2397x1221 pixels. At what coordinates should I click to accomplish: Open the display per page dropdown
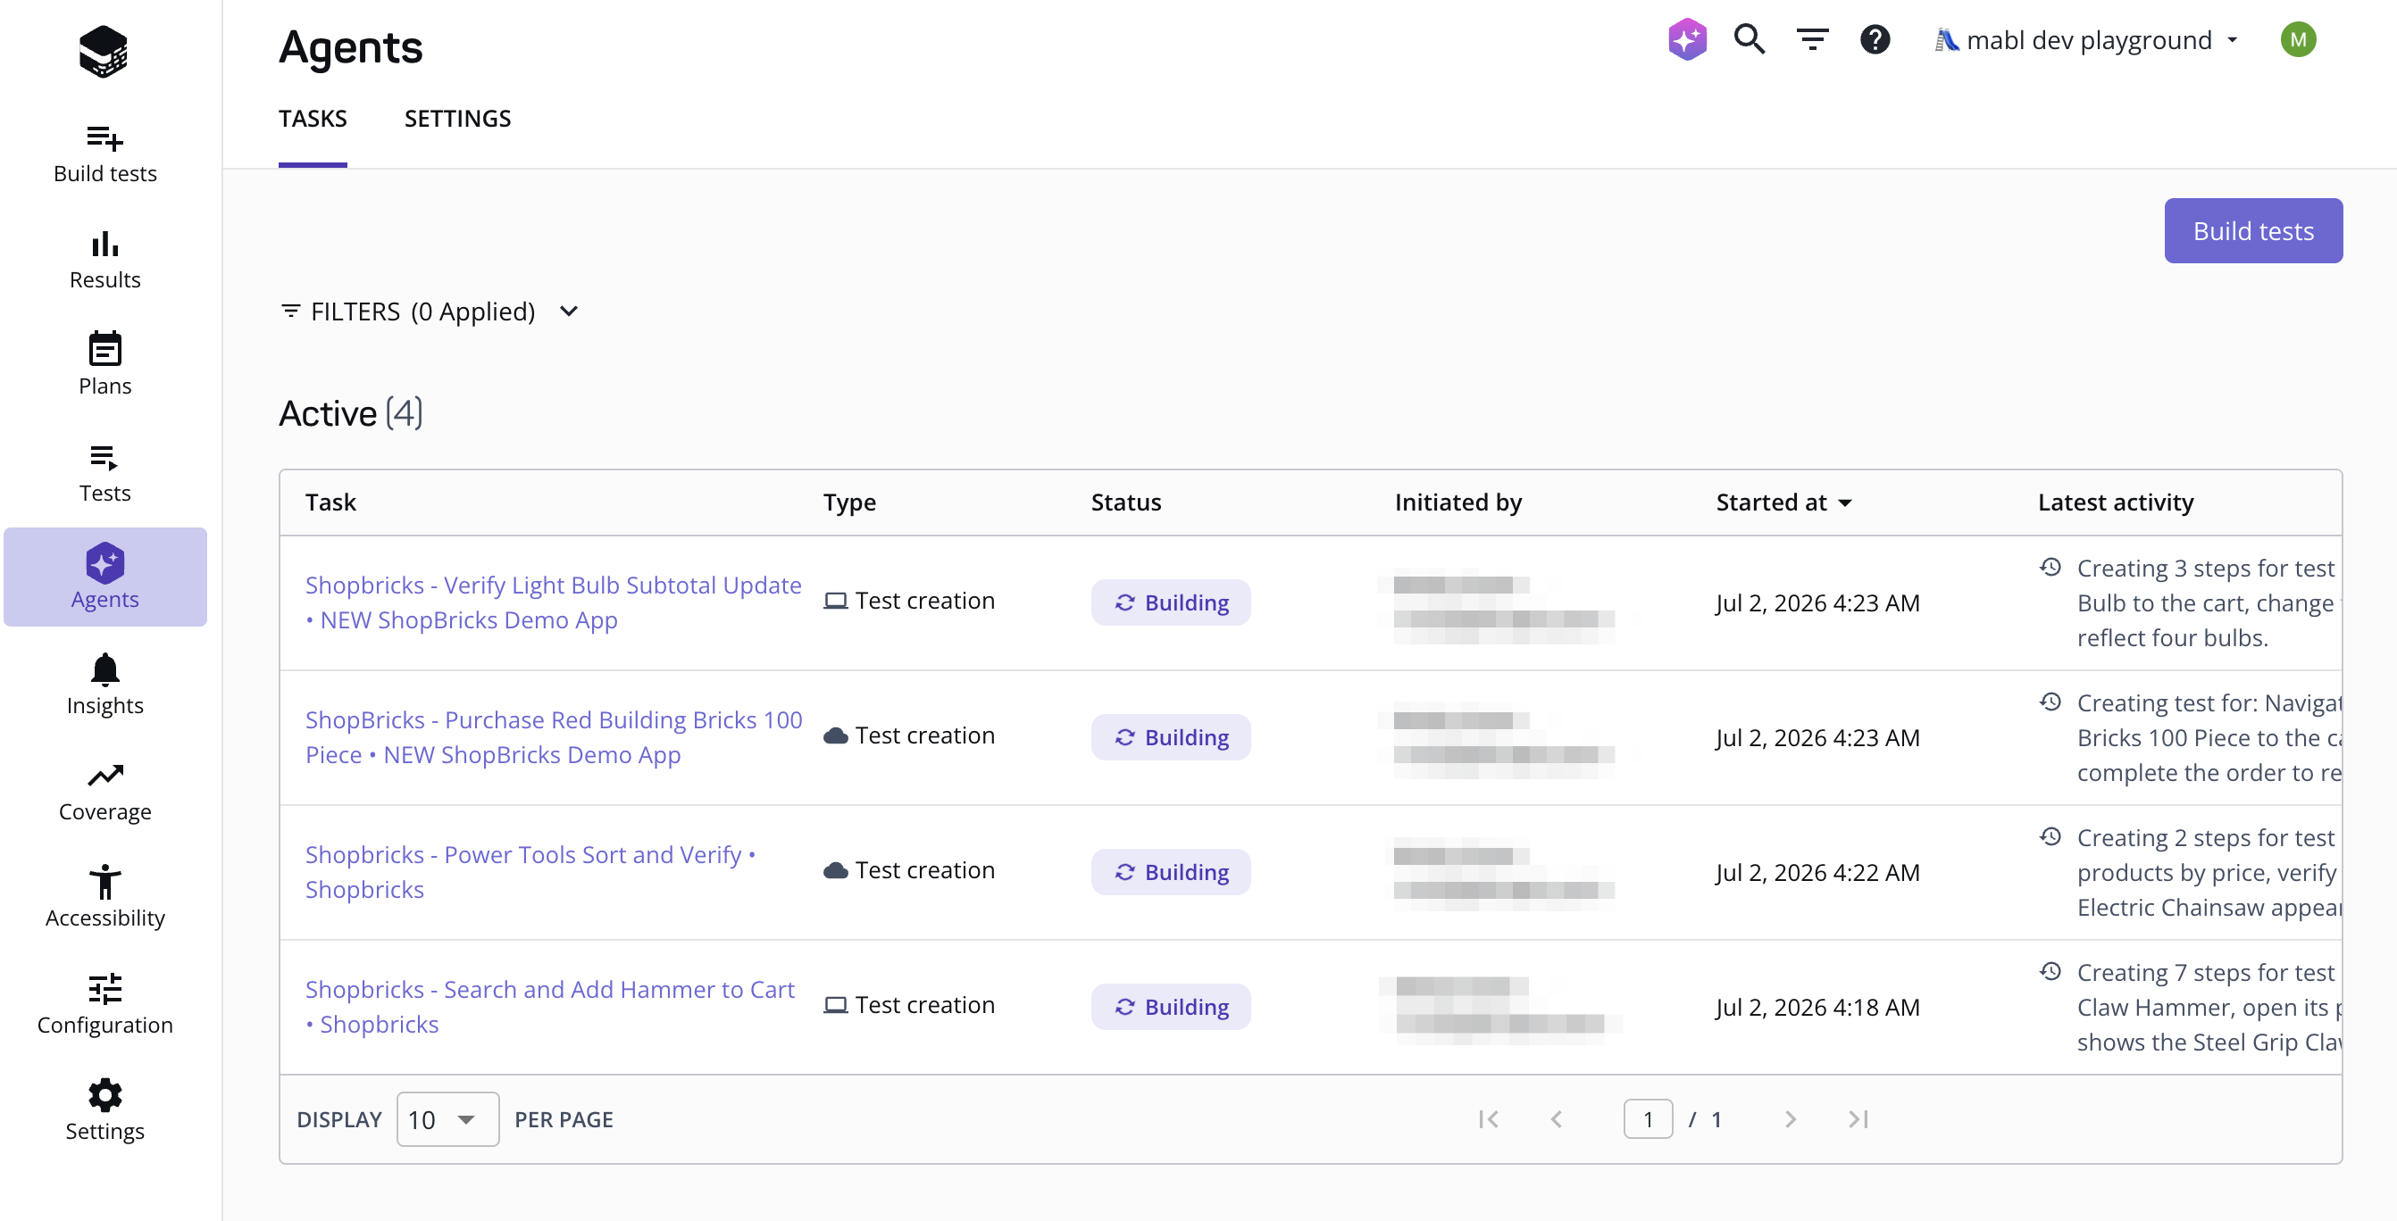point(447,1119)
